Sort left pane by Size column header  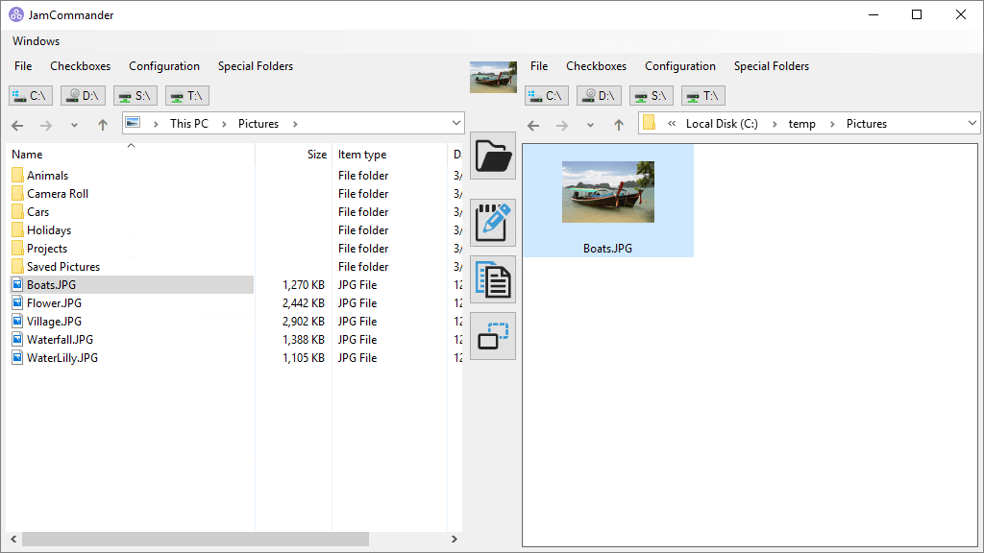click(x=316, y=155)
